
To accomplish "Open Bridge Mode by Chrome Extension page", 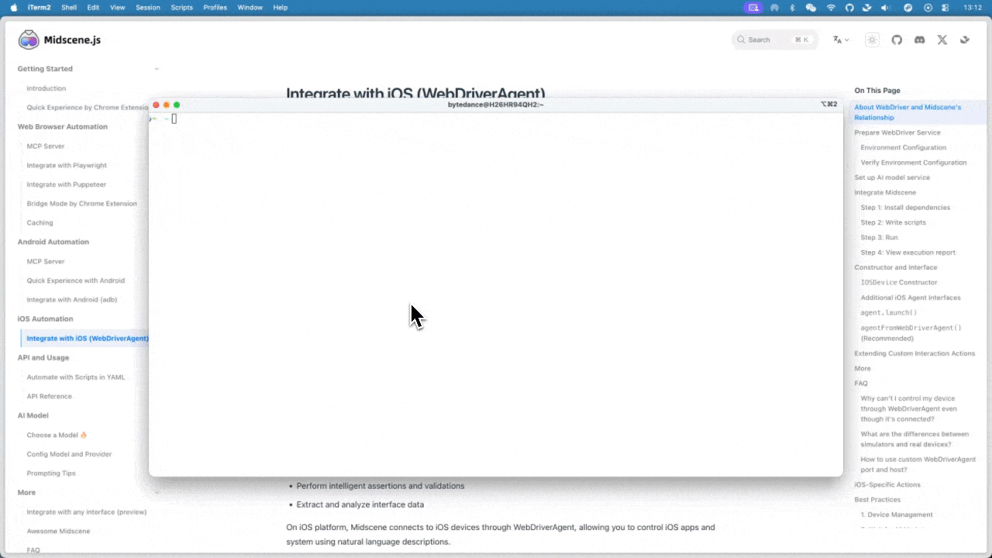I will click(81, 203).
